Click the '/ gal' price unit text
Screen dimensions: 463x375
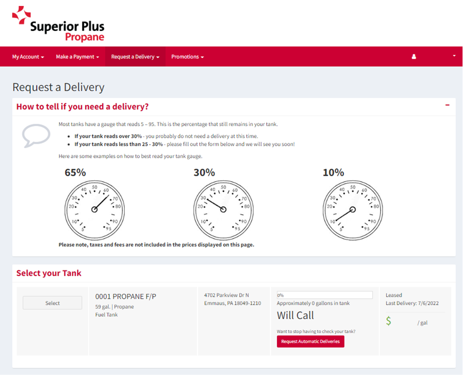tap(422, 322)
